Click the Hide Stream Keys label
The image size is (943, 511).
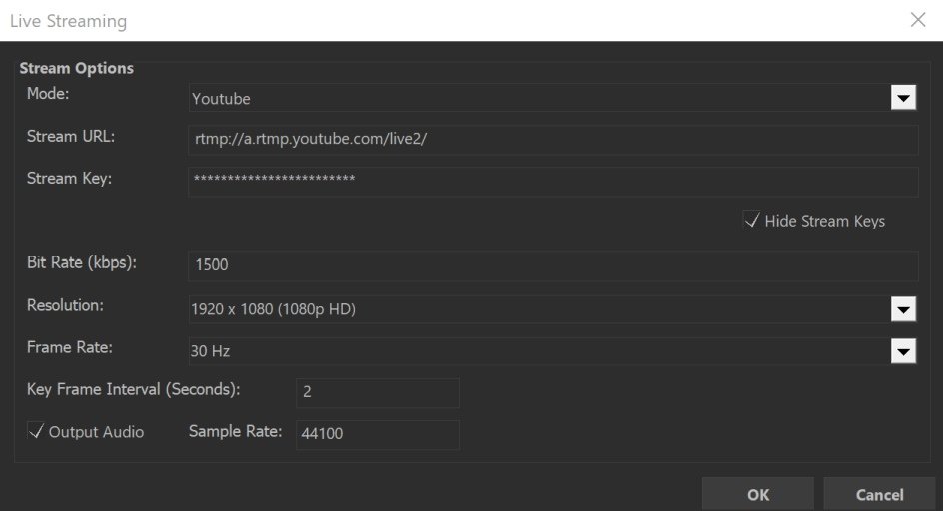(824, 222)
